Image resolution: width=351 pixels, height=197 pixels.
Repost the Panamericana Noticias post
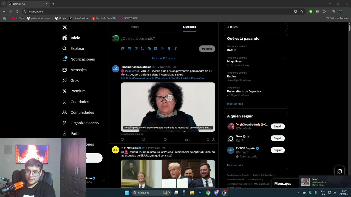click(144, 140)
